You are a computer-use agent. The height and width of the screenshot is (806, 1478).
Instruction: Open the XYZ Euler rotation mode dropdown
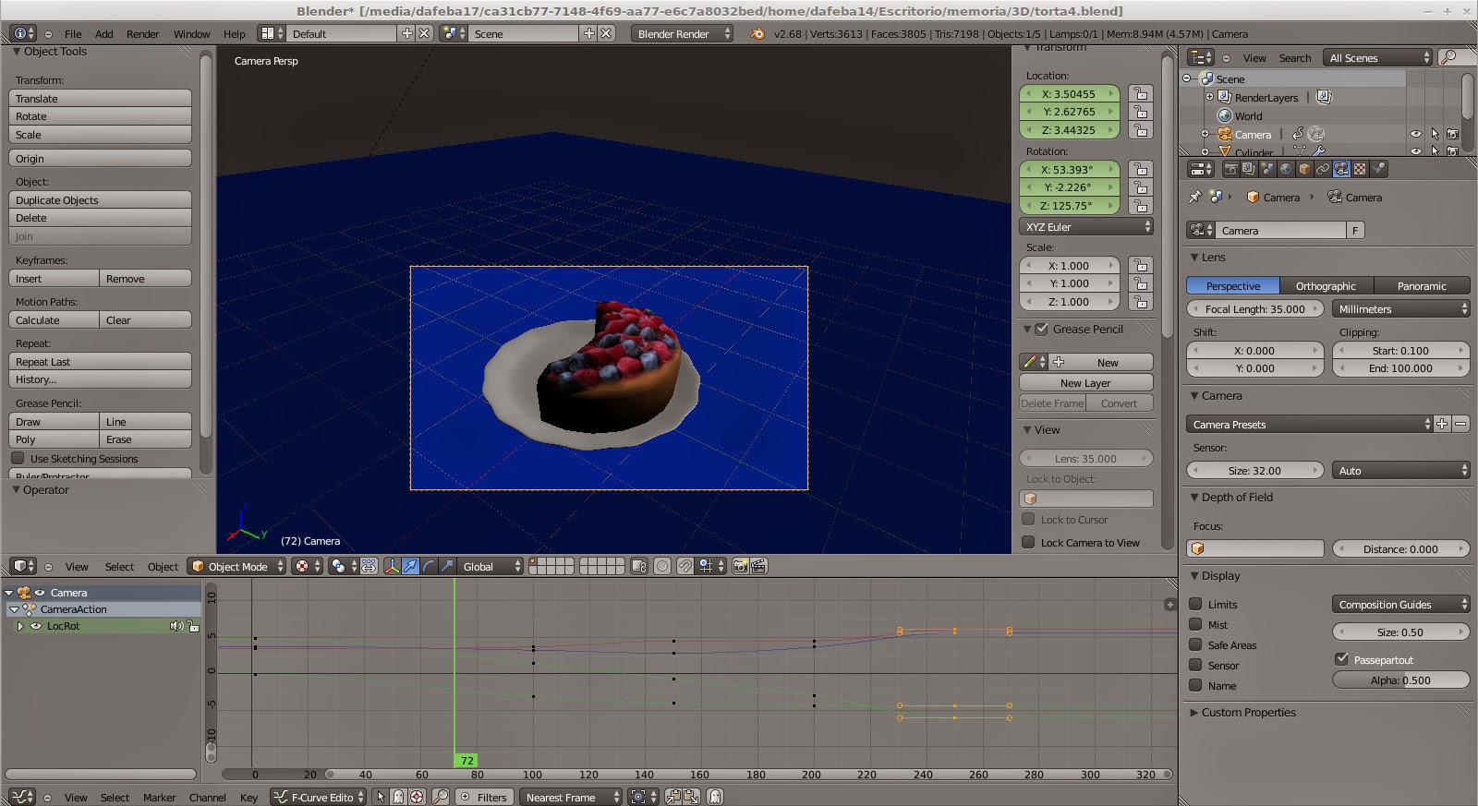pyautogui.click(x=1086, y=226)
